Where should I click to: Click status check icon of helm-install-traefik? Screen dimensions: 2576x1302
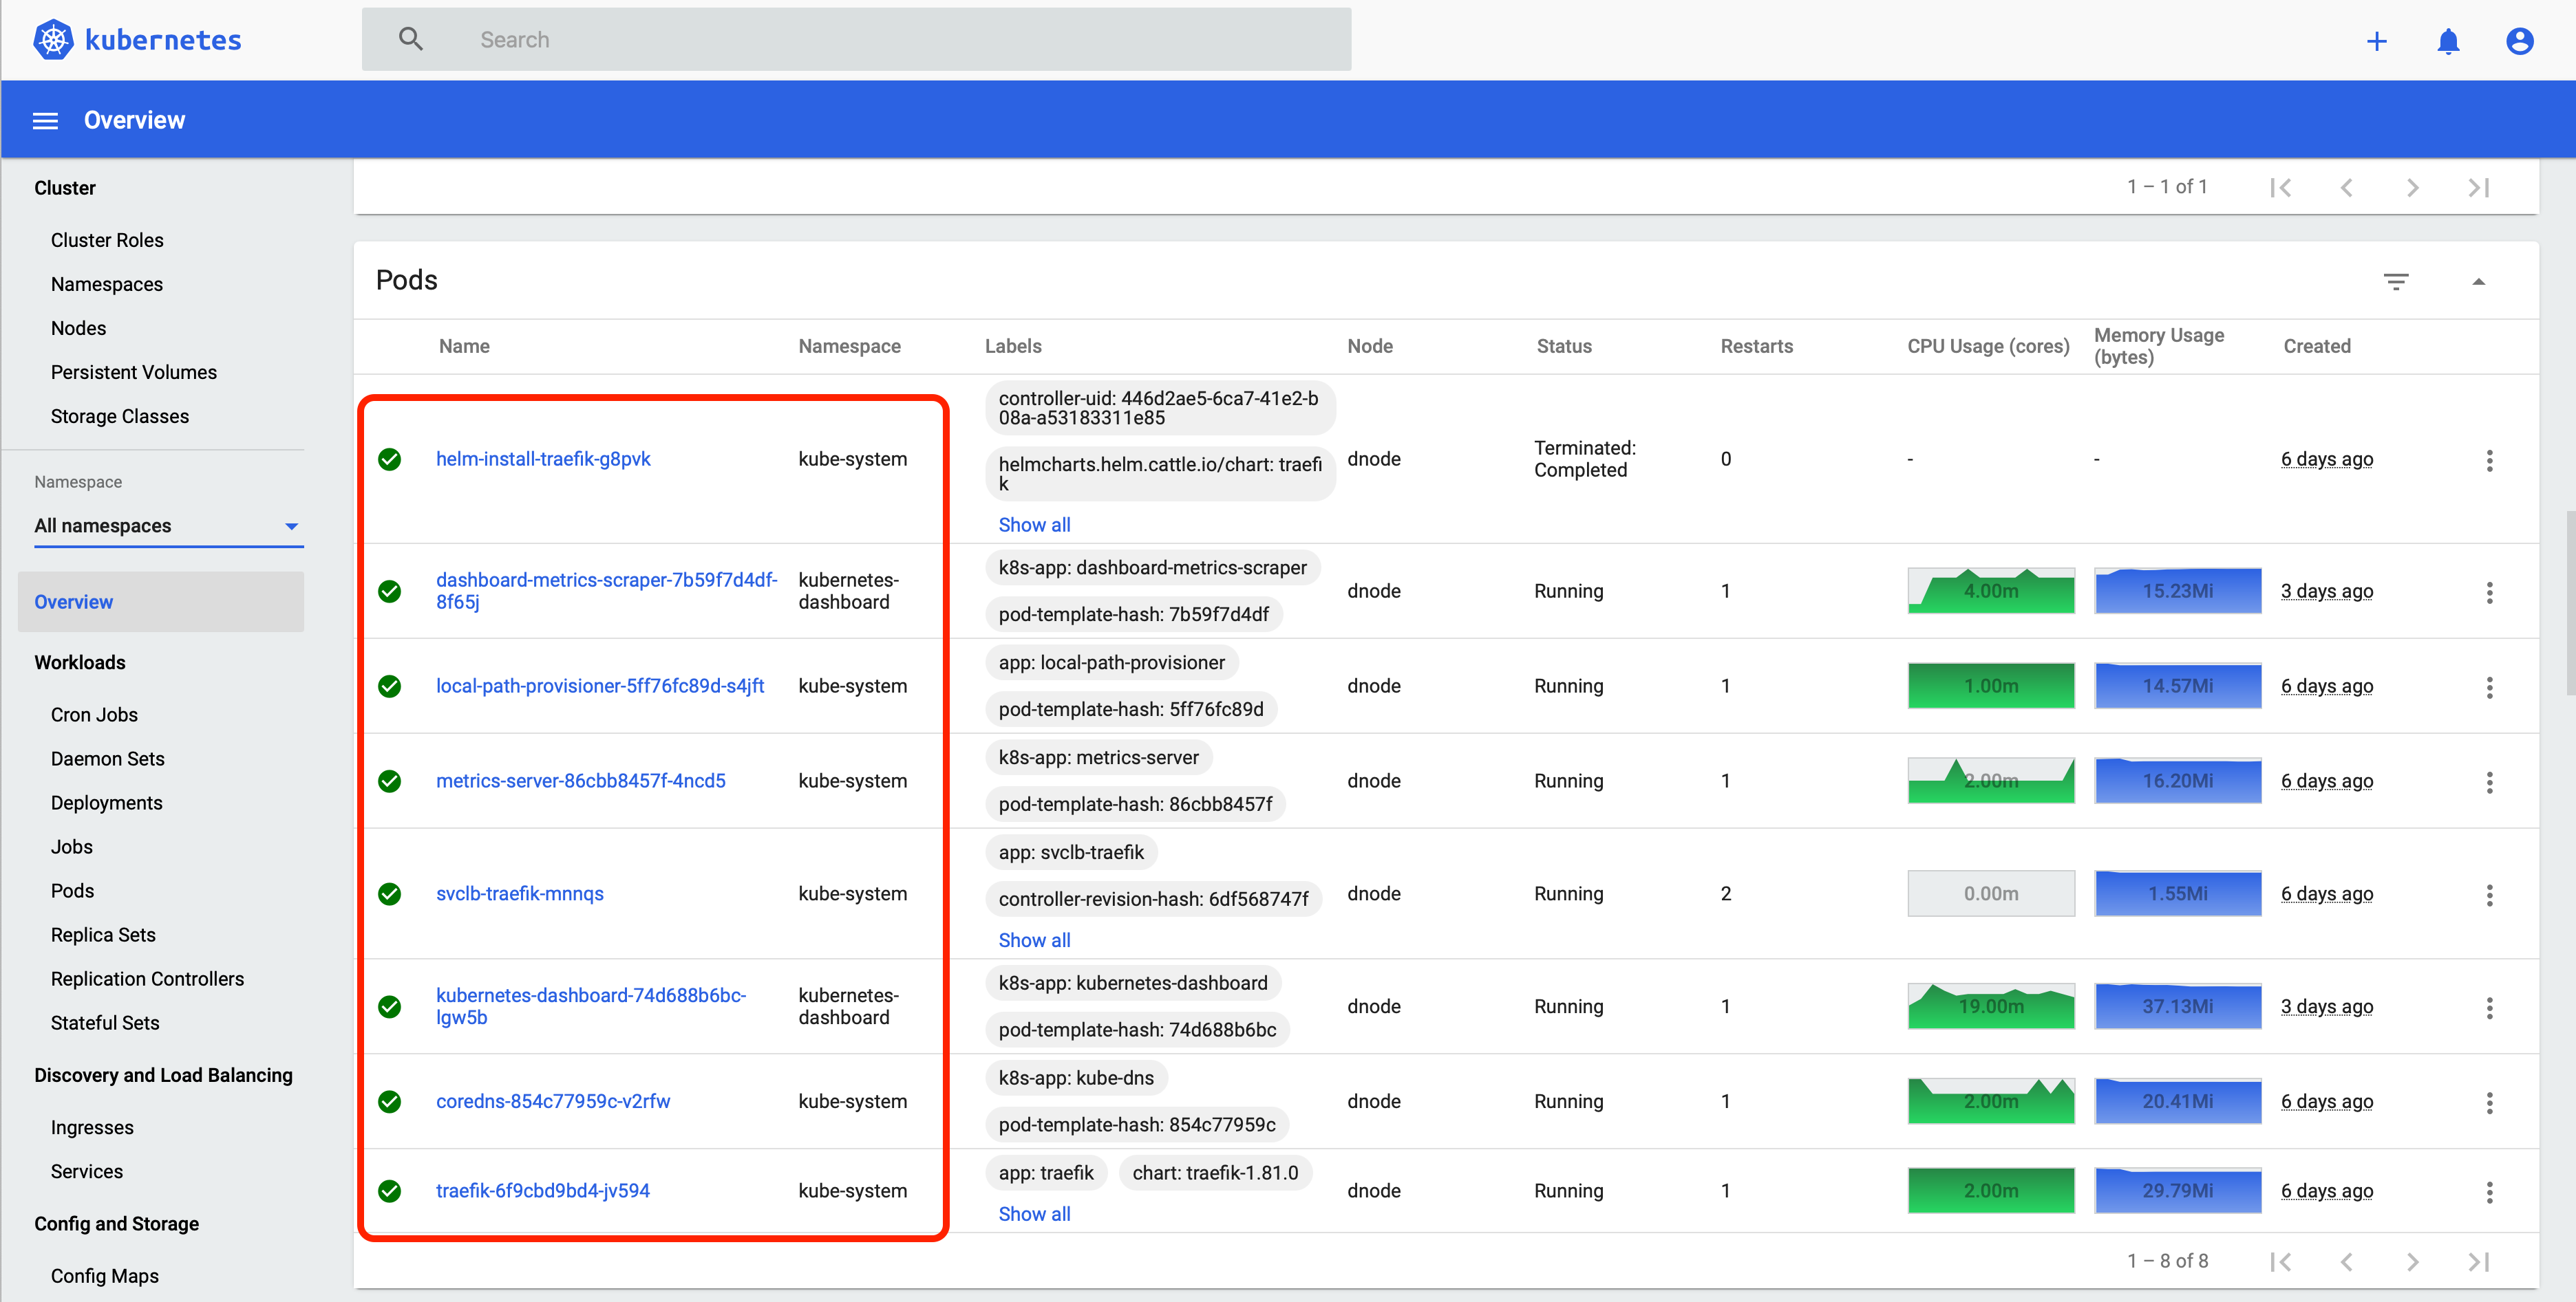coord(390,459)
